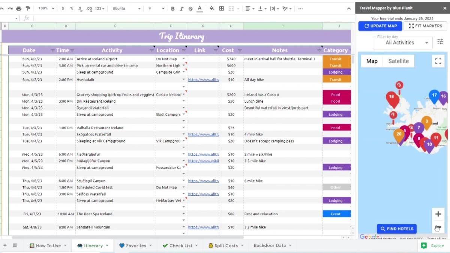
Task: Click the FIND HOTELS button
Action: pos(397,229)
